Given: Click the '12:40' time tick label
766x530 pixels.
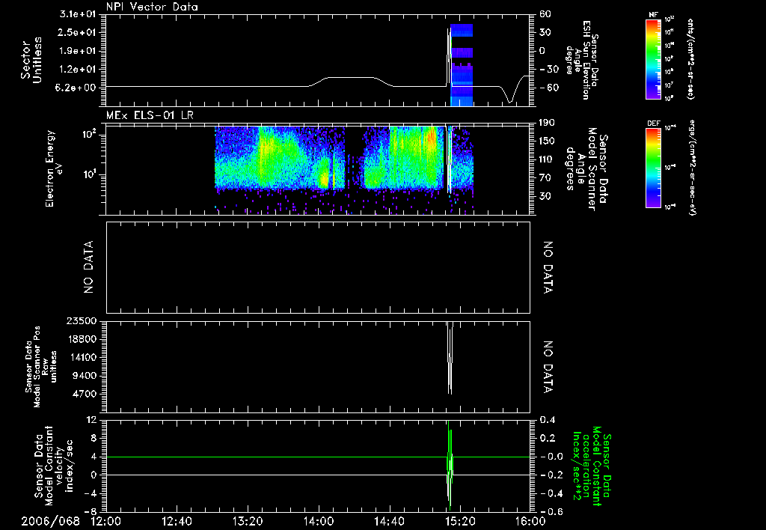Looking at the screenshot, I should 177,521.
